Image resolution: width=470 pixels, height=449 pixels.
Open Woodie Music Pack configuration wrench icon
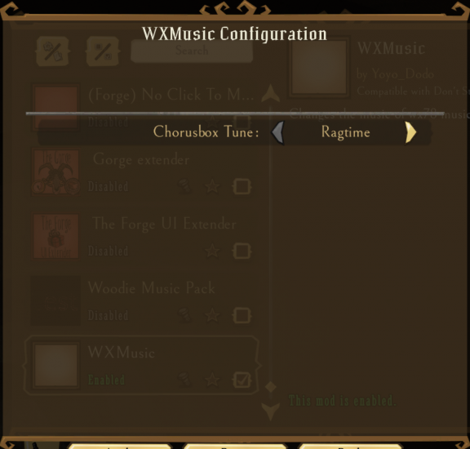[x=184, y=315]
